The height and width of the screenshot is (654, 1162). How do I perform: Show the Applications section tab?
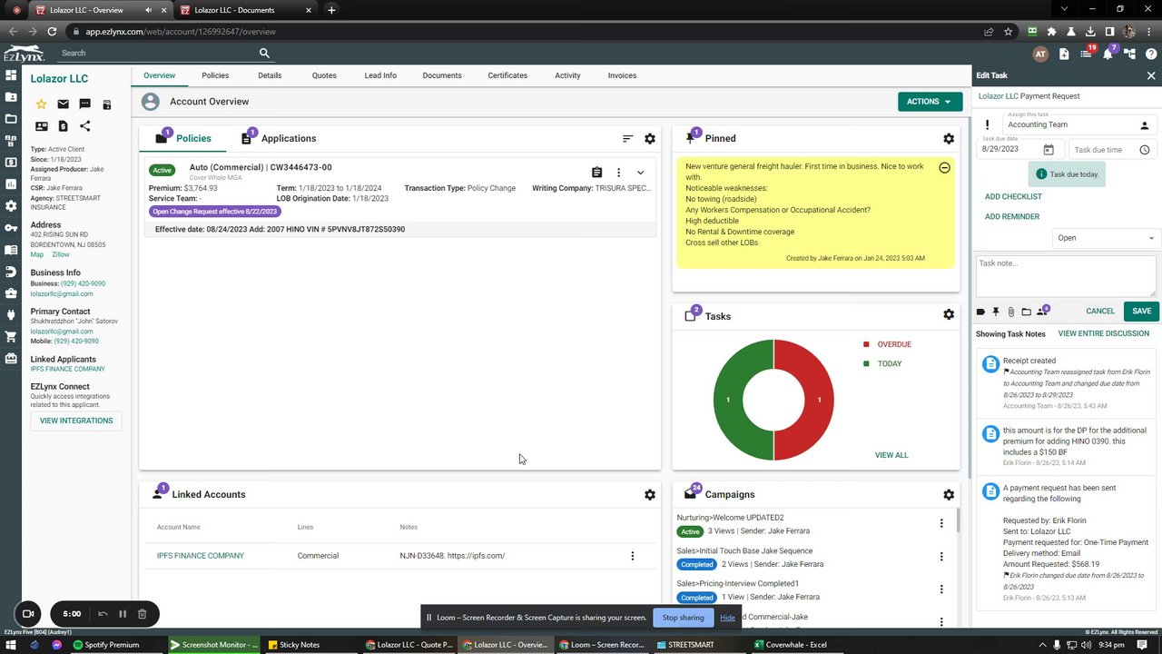point(279,138)
